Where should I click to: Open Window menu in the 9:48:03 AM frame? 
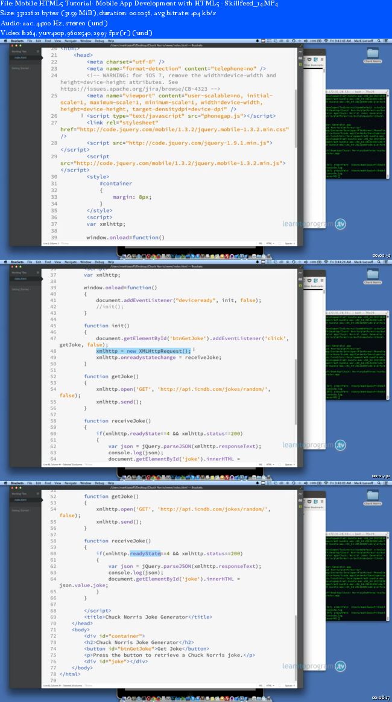pyautogui.click(x=86, y=483)
